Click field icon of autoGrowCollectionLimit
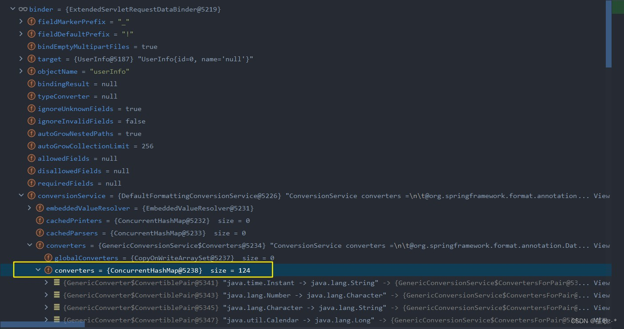 click(31, 146)
